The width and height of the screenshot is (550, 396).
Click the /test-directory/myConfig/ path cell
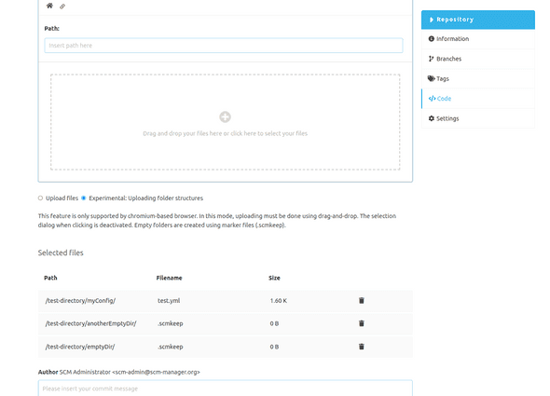pyautogui.click(x=80, y=301)
